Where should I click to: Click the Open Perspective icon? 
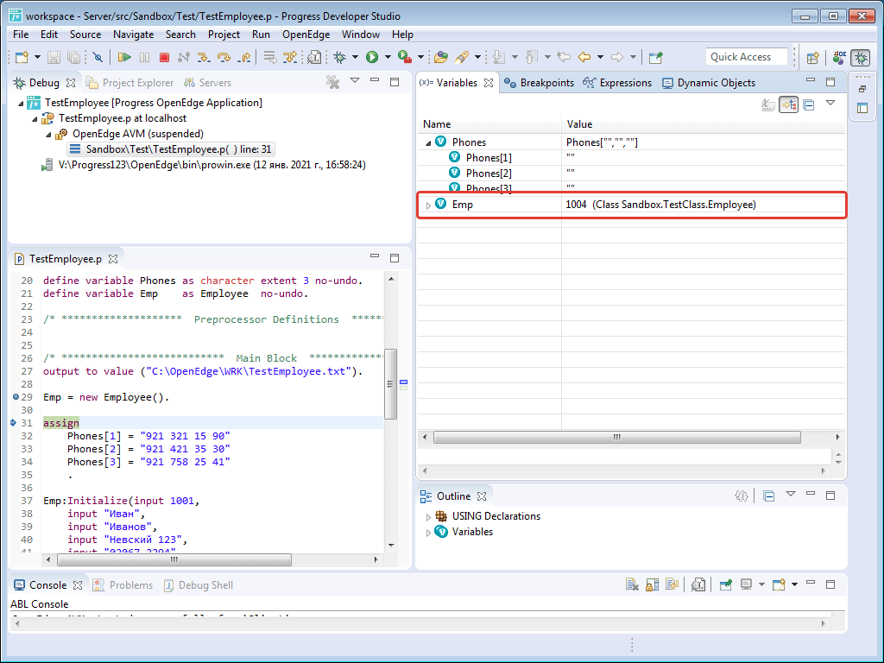(812, 57)
